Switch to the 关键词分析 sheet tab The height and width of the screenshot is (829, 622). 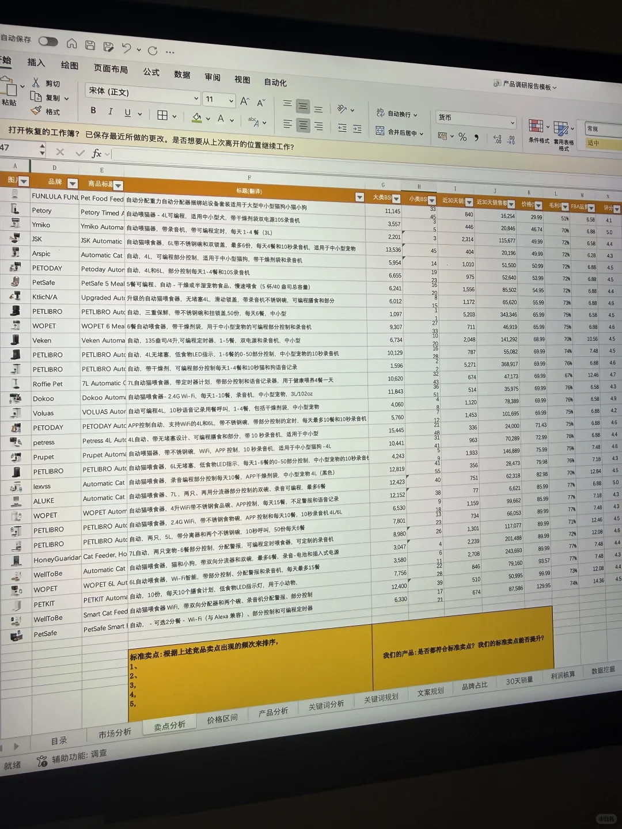(x=326, y=705)
